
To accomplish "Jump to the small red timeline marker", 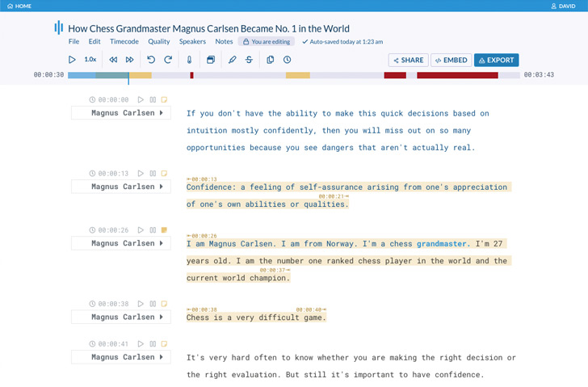I will tap(191, 75).
